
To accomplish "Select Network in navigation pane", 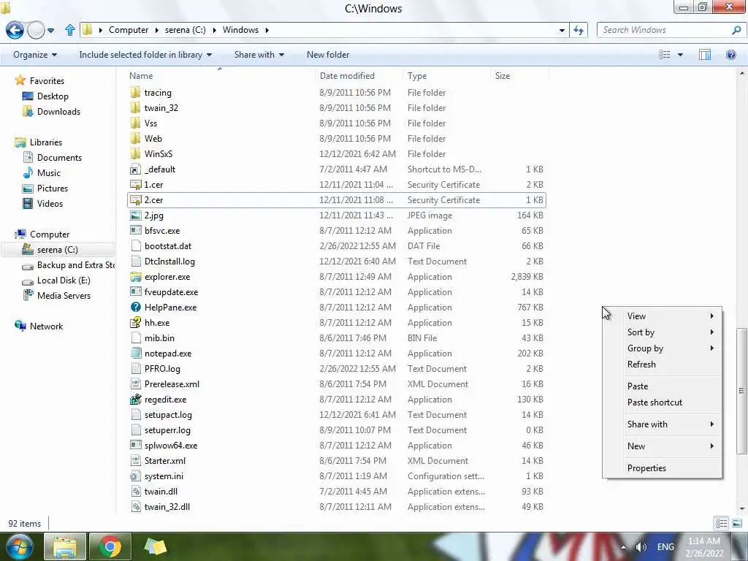I will point(39,327).
